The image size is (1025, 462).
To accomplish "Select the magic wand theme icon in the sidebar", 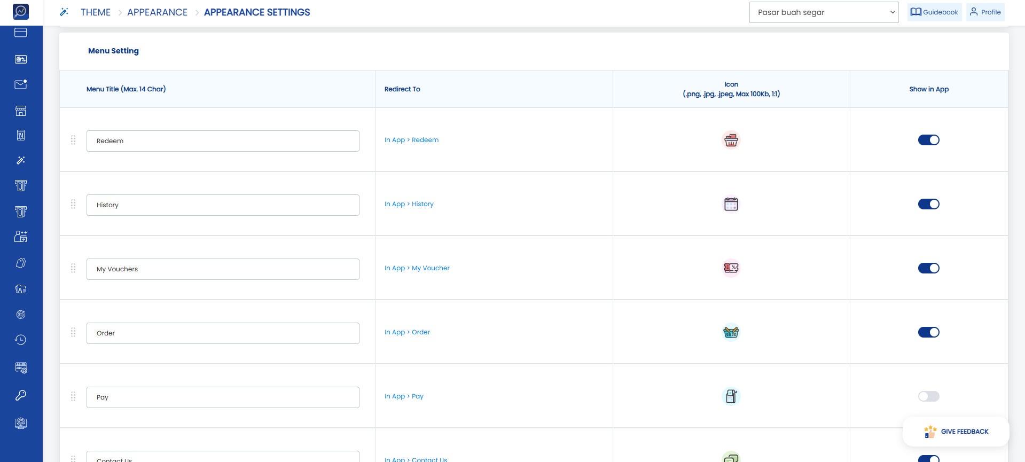I will point(21,160).
